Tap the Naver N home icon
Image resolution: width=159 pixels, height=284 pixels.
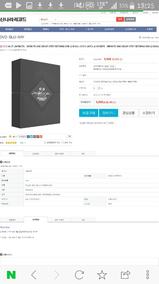coord(11,275)
